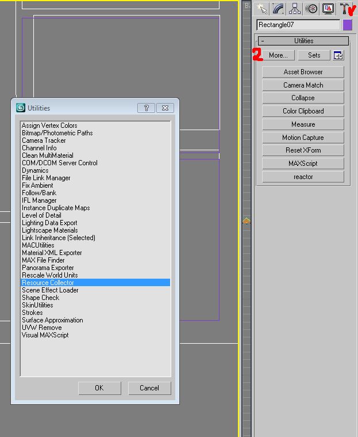The image size is (358, 437).
Task: Choose IFL Manager in list
Action: [95, 200]
